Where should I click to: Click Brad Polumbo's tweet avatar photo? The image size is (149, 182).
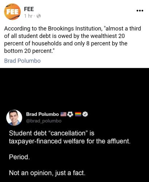click(x=14, y=118)
